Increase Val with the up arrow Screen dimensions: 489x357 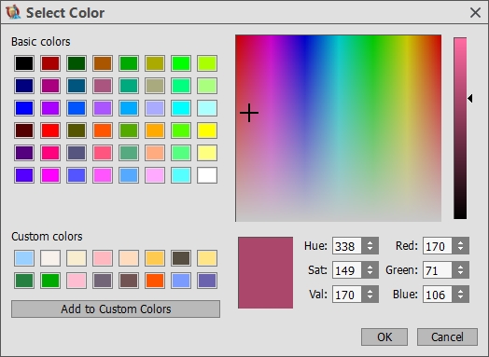370,290
